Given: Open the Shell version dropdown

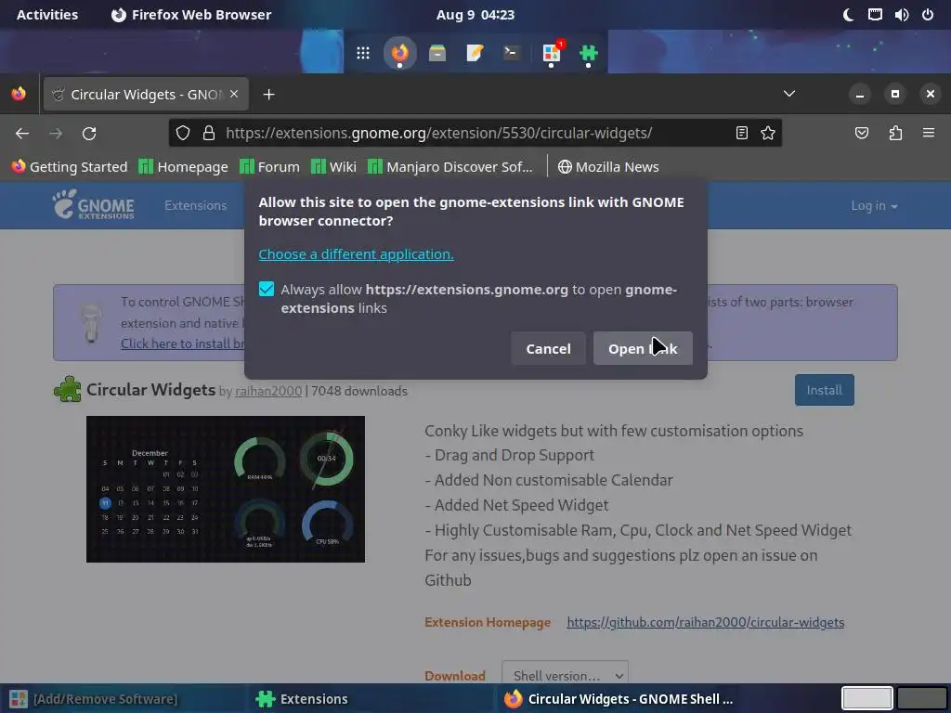Looking at the screenshot, I should tap(566, 676).
